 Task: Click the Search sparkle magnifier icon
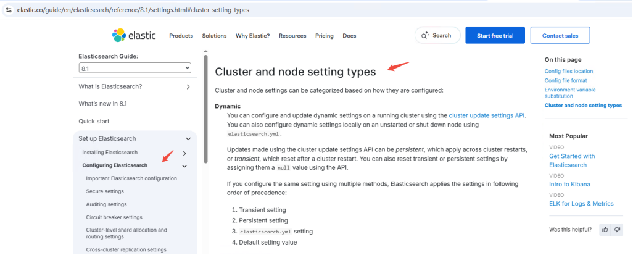coord(424,36)
